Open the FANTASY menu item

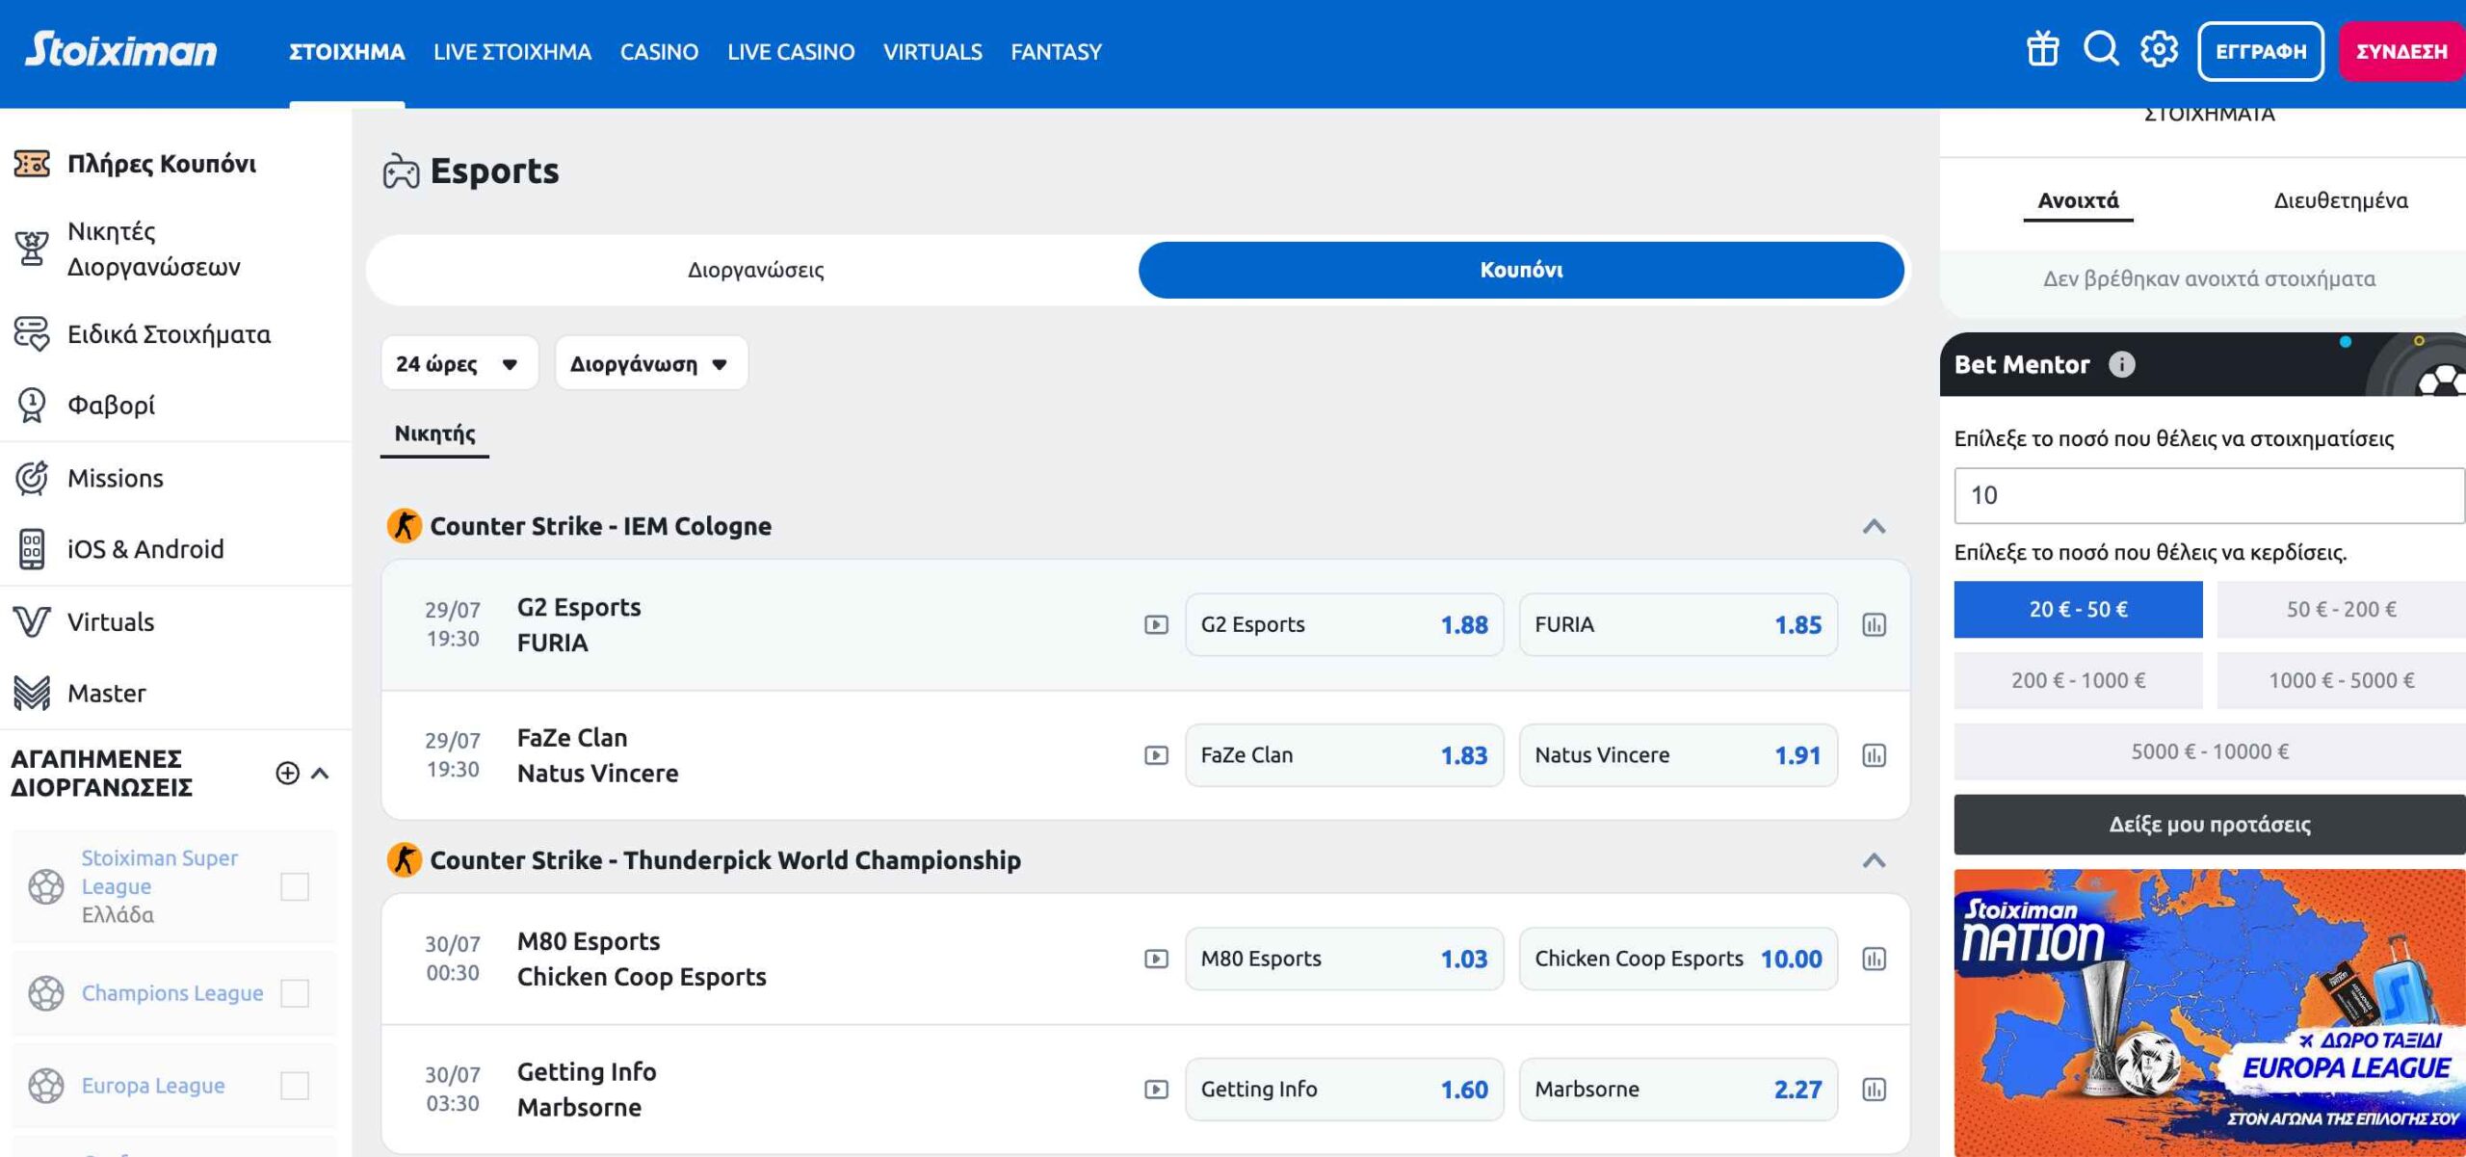(x=1056, y=52)
